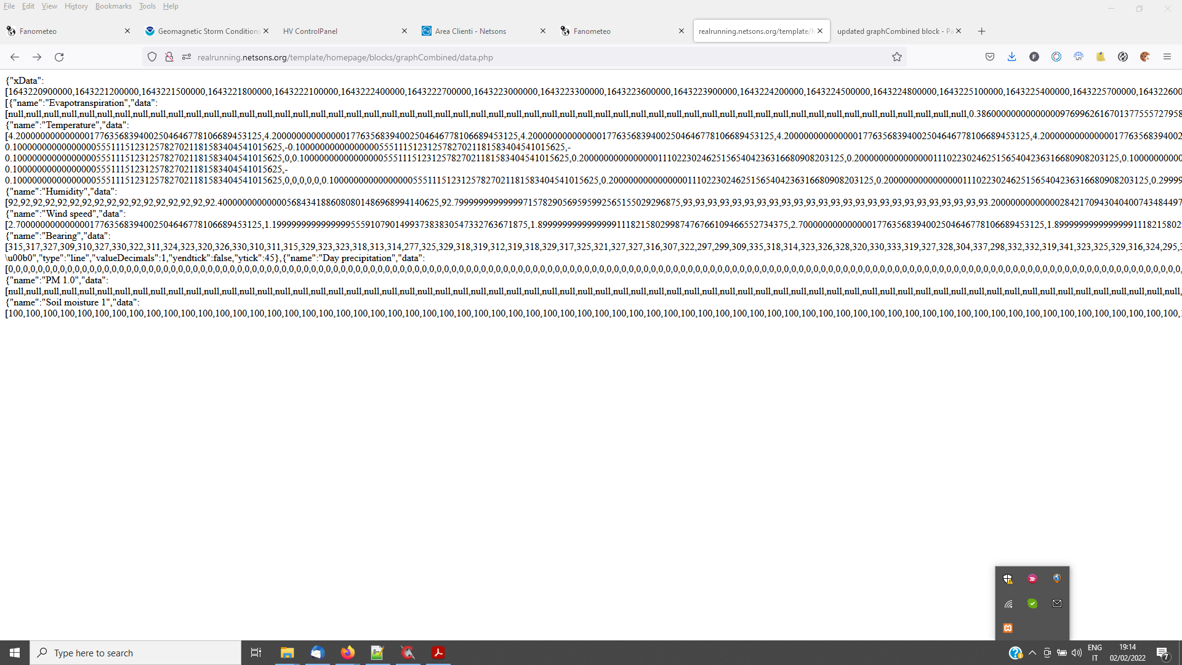This screenshot has width=1182, height=665.
Task: Open Windows Defender shield in system tray
Action: 1008,578
